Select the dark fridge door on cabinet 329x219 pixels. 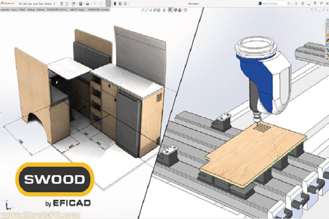coord(128,124)
